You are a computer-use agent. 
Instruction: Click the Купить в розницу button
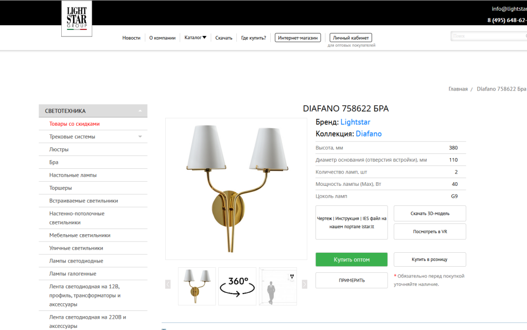[430, 259]
